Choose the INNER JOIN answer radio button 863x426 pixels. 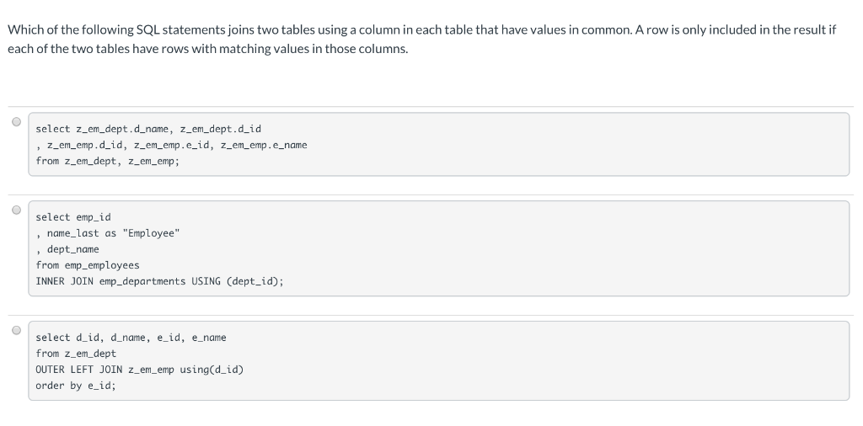[x=17, y=210]
